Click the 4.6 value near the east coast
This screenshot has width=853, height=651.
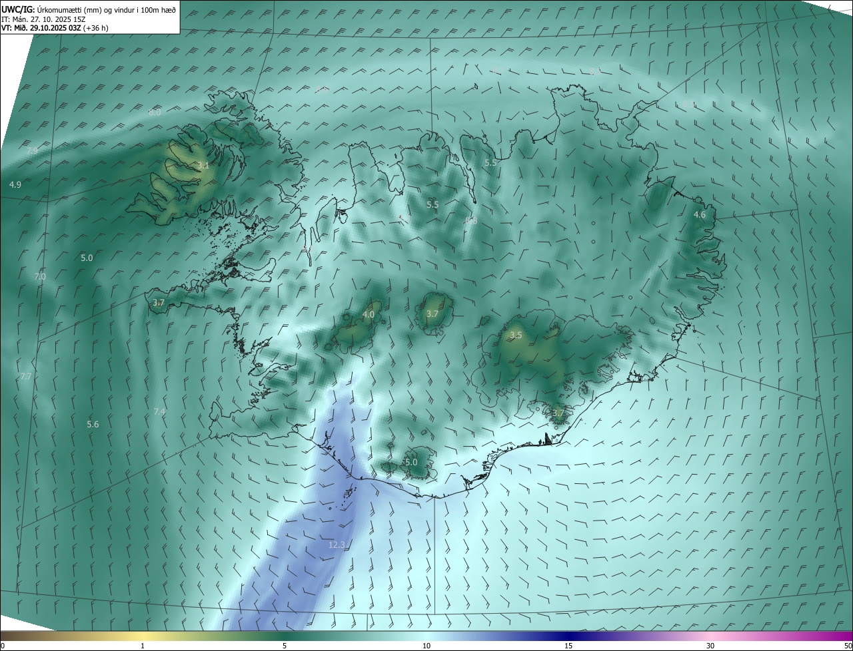click(x=699, y=214)
